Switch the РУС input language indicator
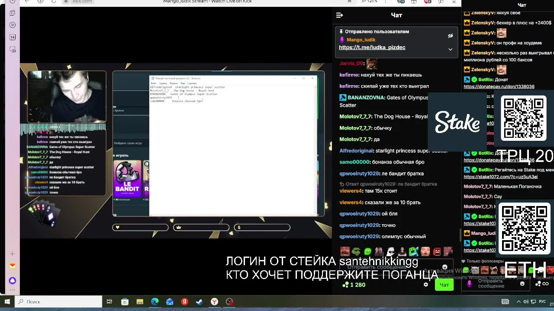 pos(542,301)
